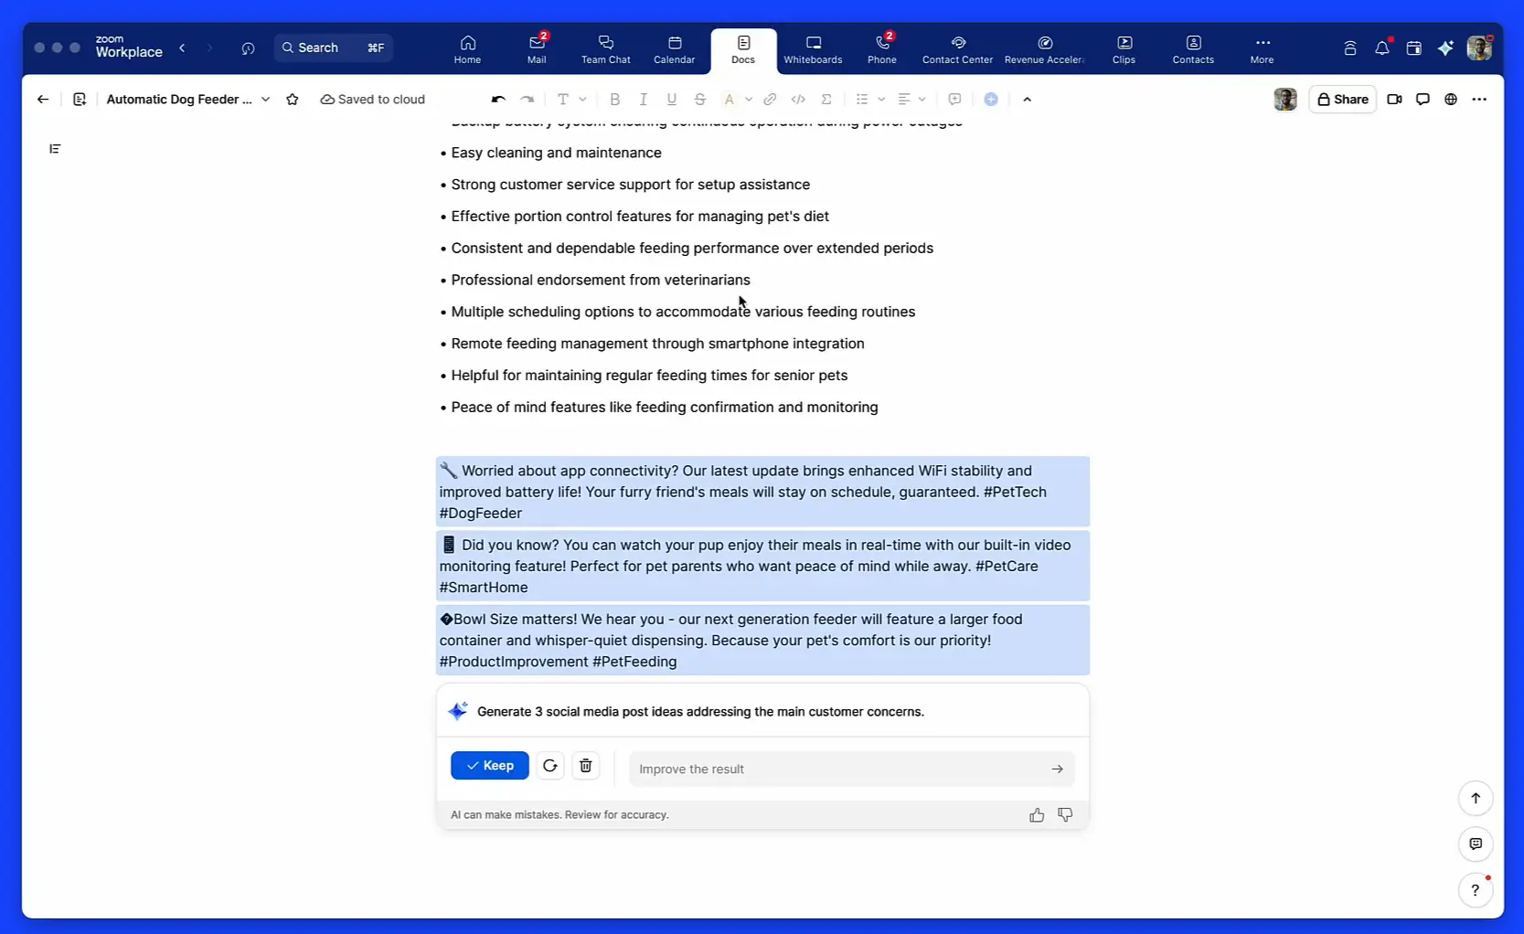Viewport: 1524px width, 934px height.
Task: Navigate back with the top bar chevron
Action: pyautogui.click(x=183, y=48)
